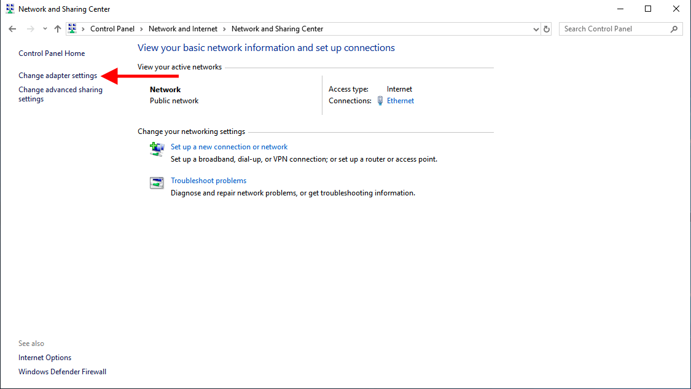Open Windows Defender Firewall
The width and height of the screenshot is (691, 389).
click(x=62, y=372)
